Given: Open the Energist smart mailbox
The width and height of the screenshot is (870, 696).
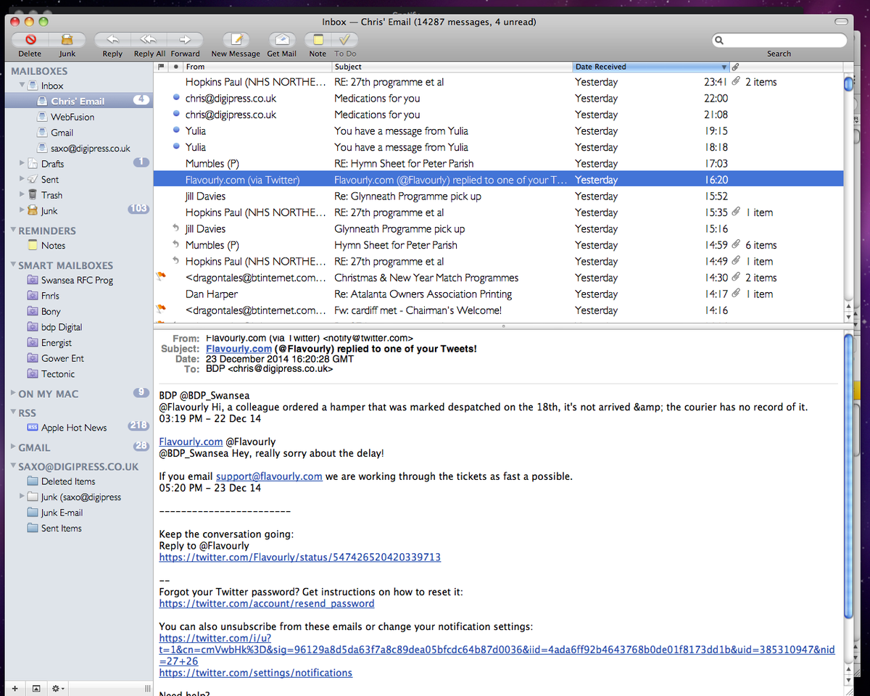Looking at the screenshot, I should pos(57,343).
